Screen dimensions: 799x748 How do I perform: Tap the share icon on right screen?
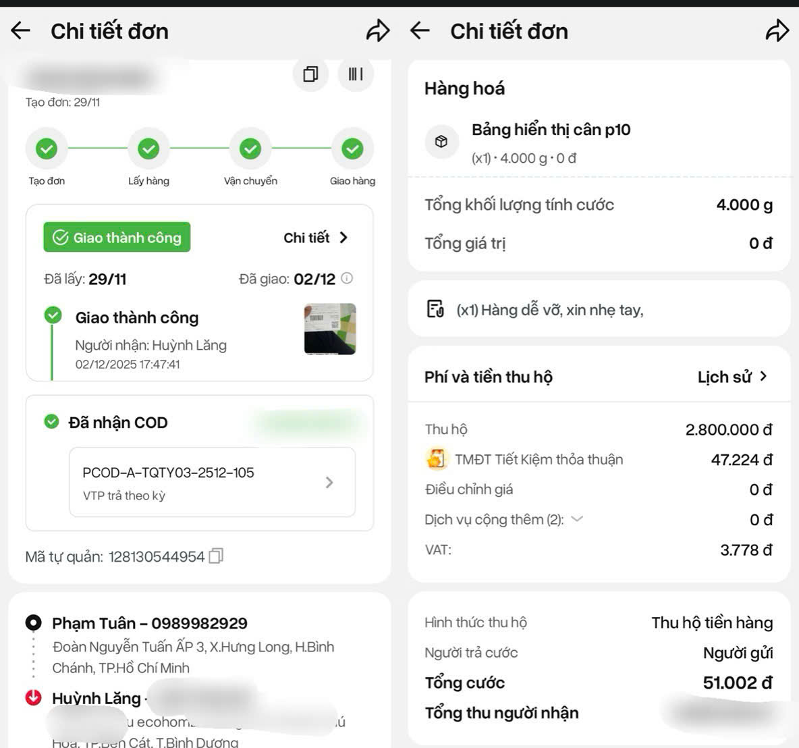(777, 30)
